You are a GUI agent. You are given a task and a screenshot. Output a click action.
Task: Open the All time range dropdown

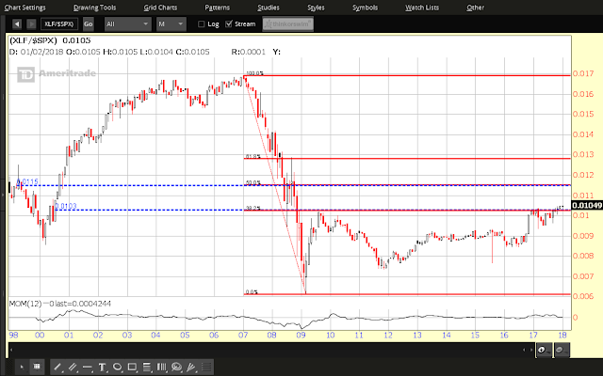[128, 24]
